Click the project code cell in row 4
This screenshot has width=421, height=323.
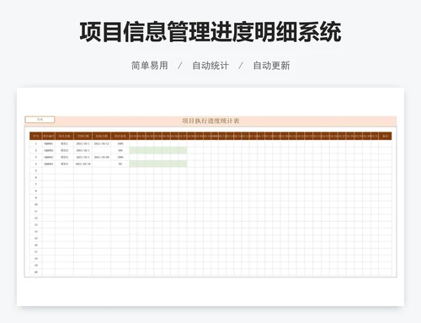(x=49, y=164)
